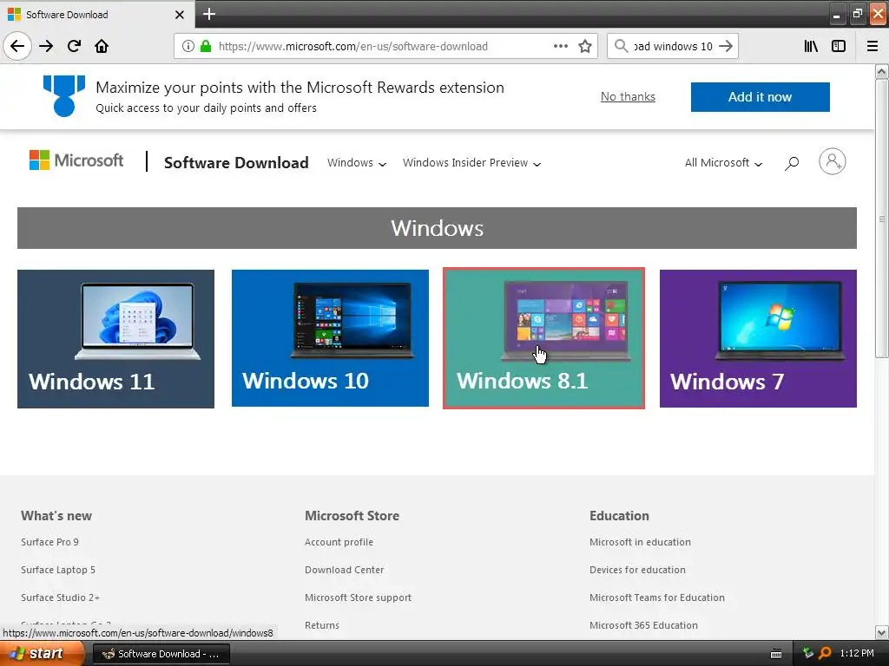Open the browser home page

pos(102,46)
